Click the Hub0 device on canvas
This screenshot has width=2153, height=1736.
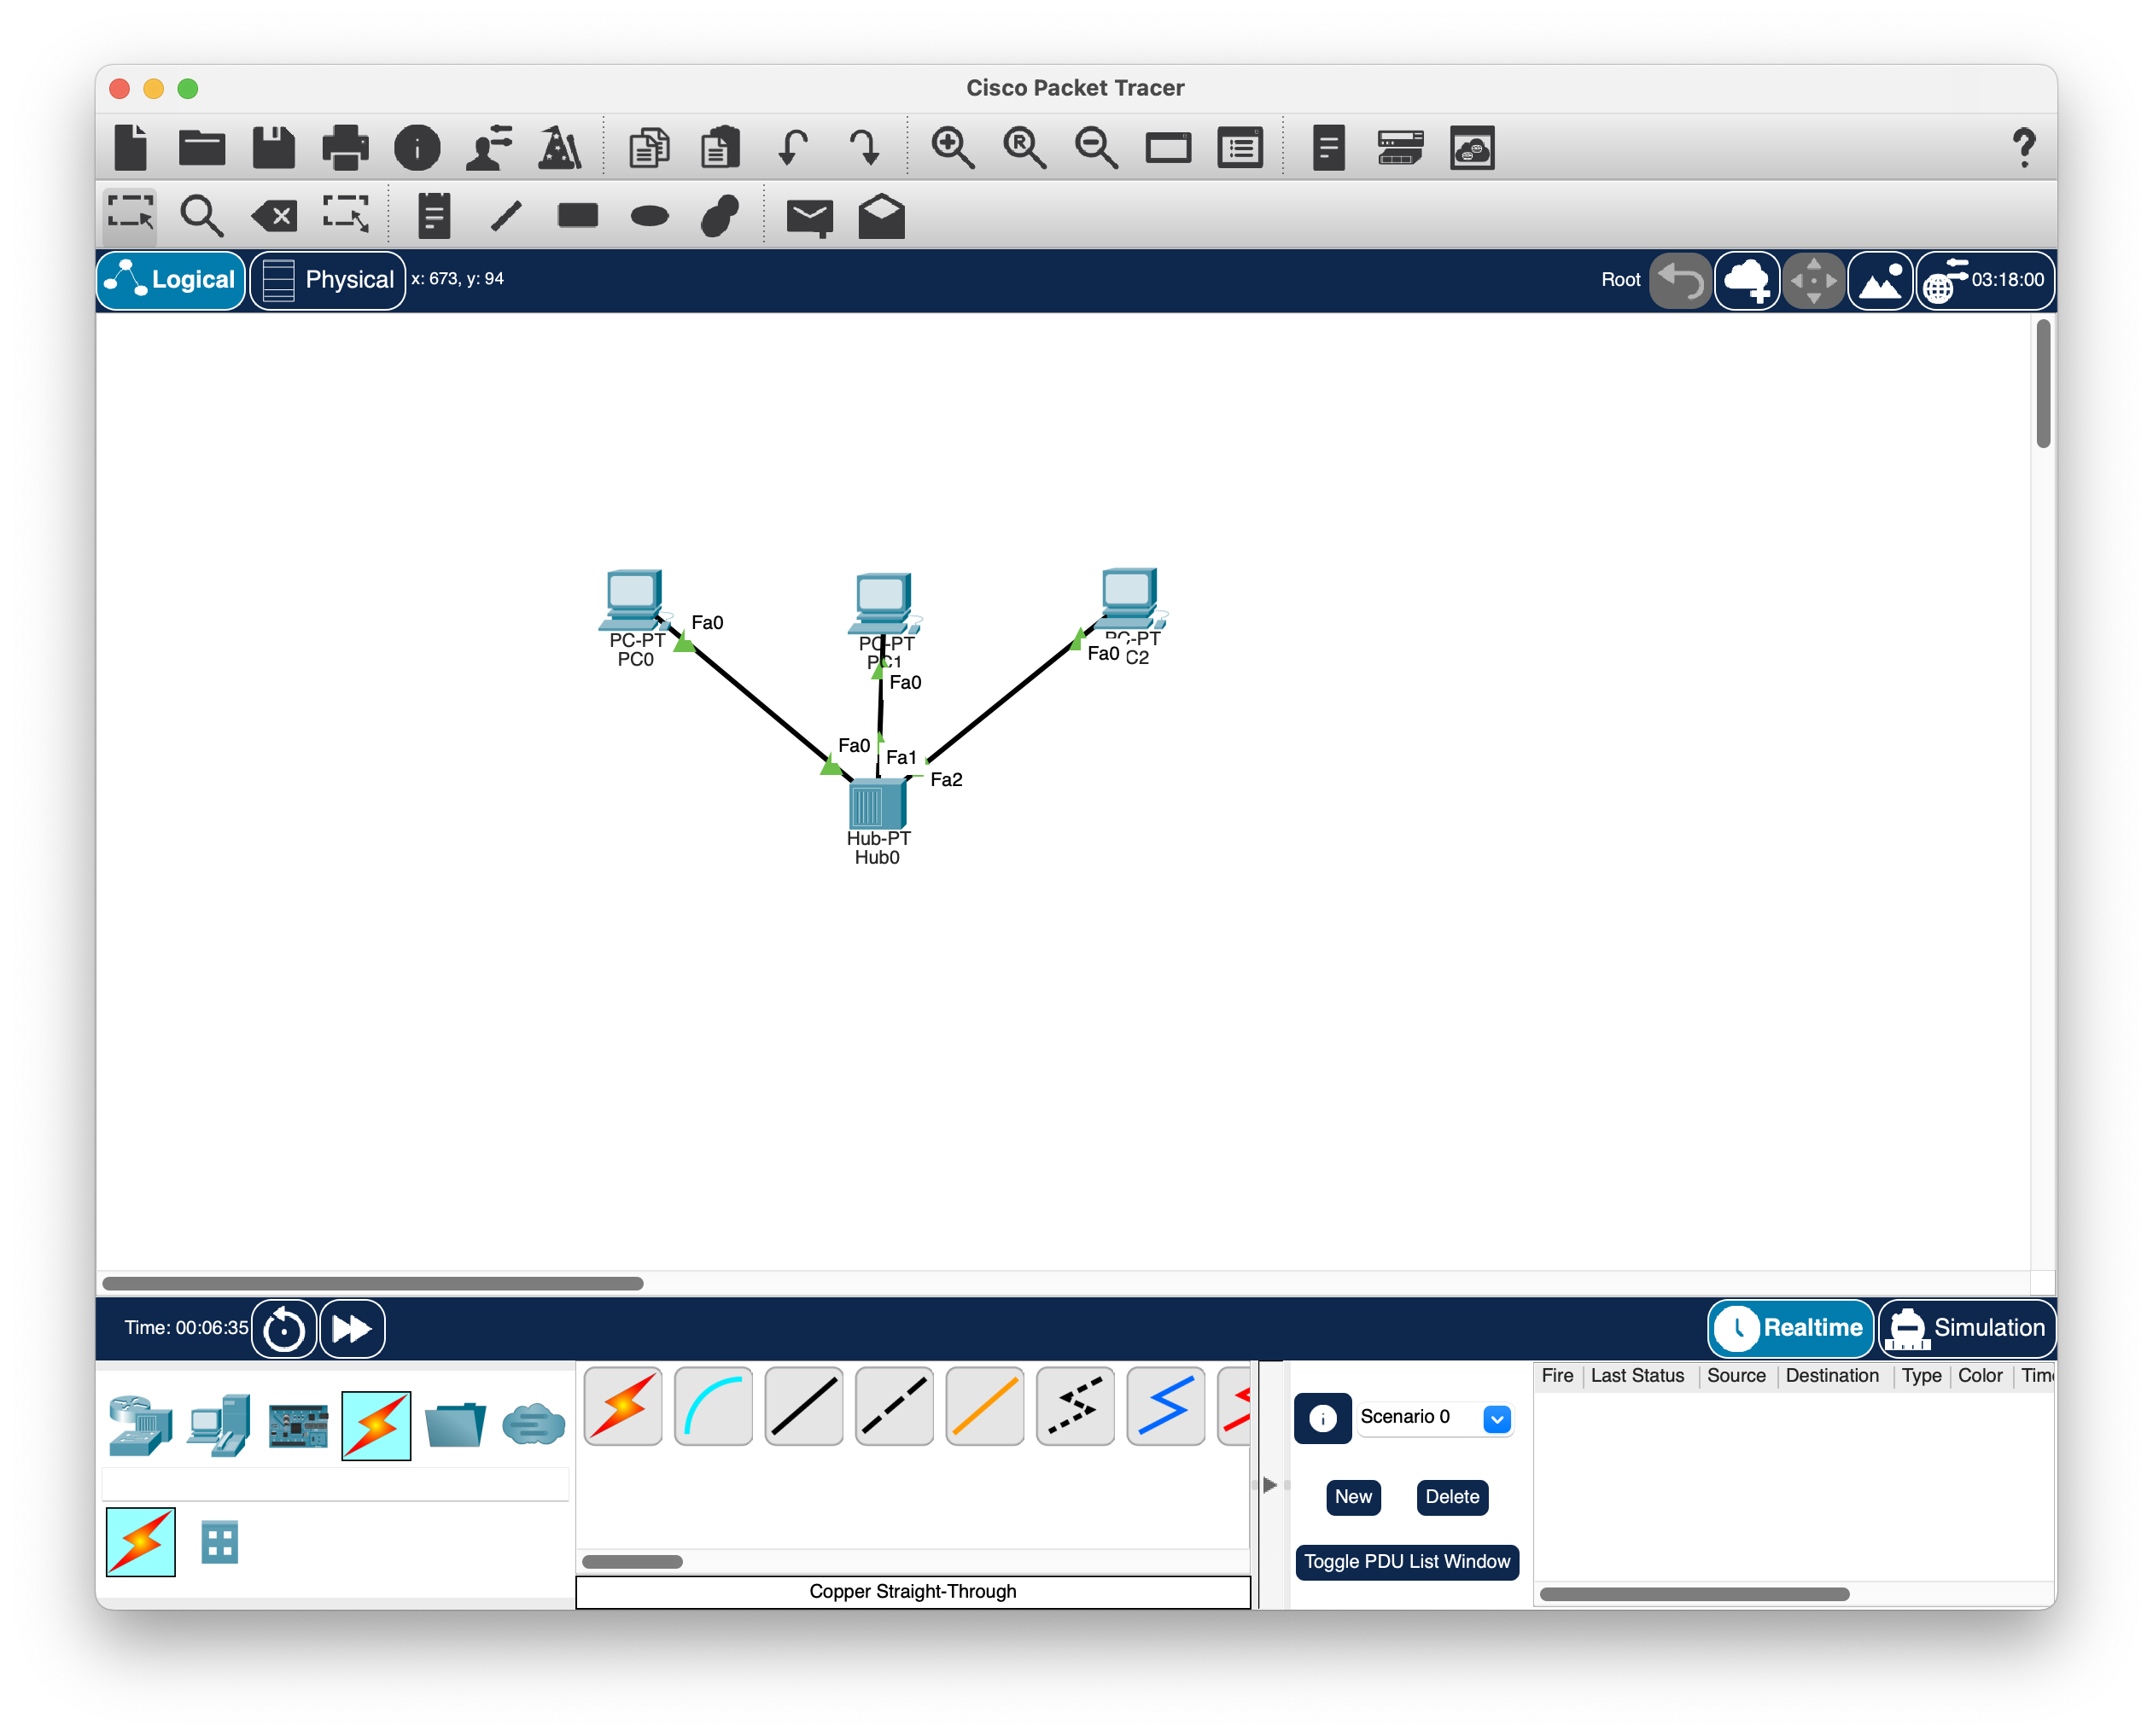pyautogui.click(x=877, y=803)
